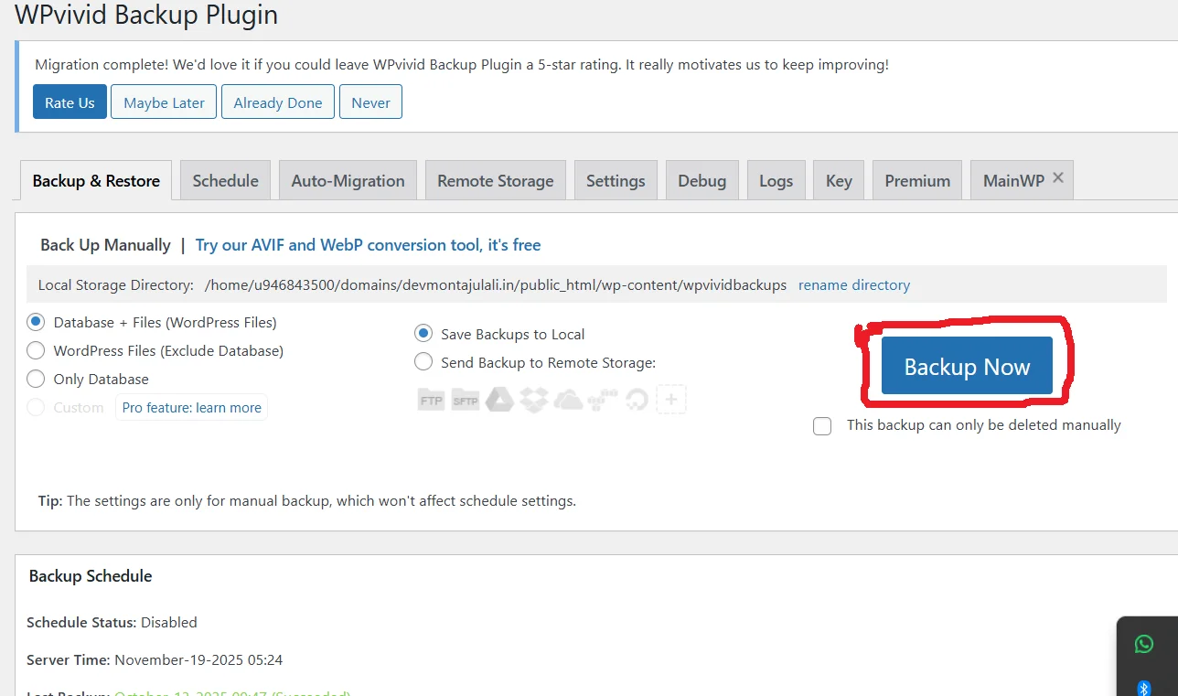Viewport: 1178px width, 696px height.
Task: Switch to the Premium tab
Action: coord(917,180)
